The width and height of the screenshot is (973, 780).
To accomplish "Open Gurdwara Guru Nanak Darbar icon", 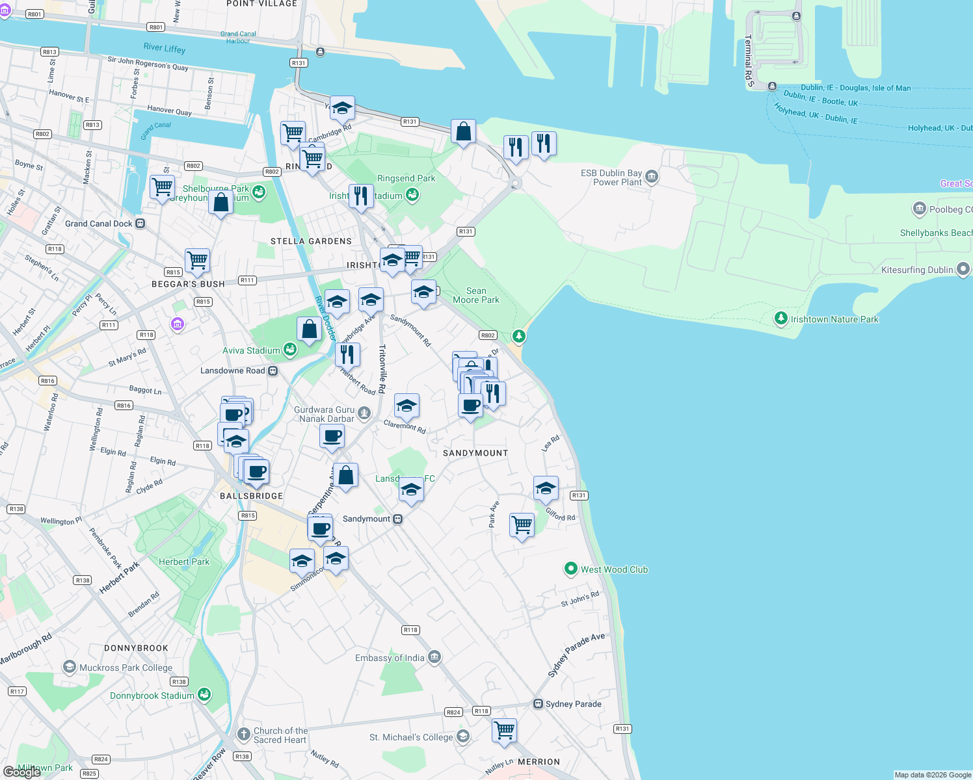I will tap(364, 413).
